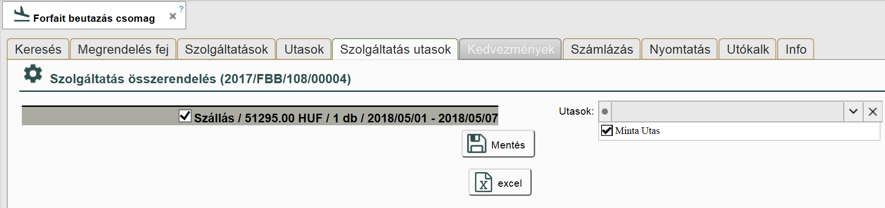Go to the Keresés tab
Screen dimensions: 885x208
click(x=38, y=49)
